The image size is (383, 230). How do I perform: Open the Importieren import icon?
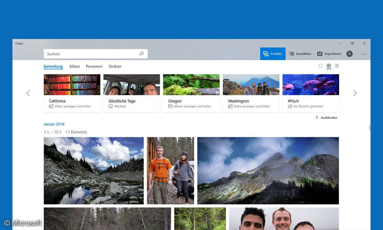click(319, 53)
